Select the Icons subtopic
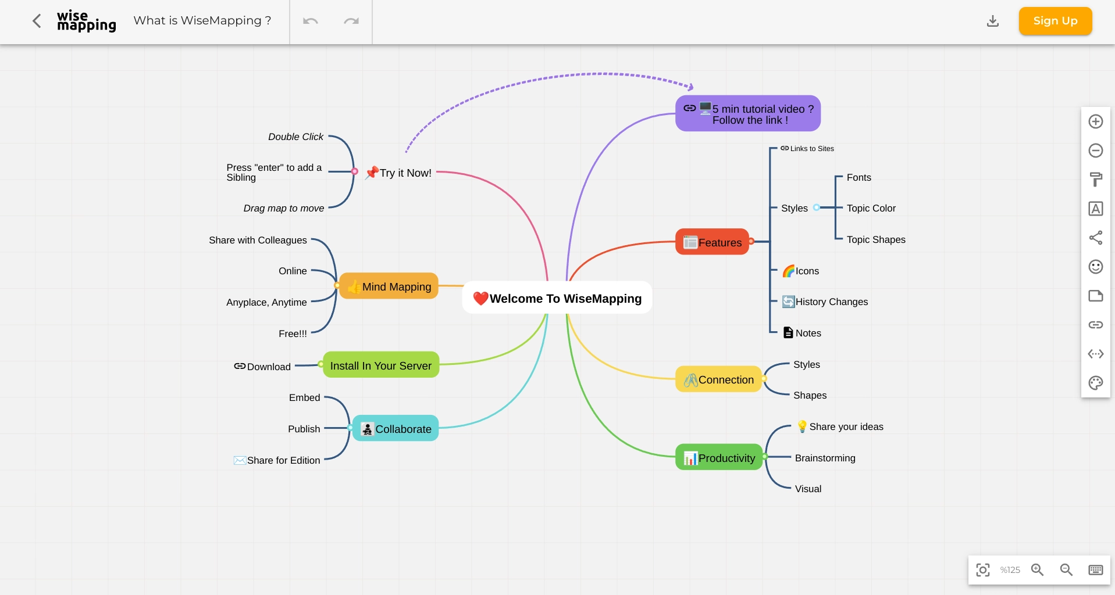 (x=800, y=271)
